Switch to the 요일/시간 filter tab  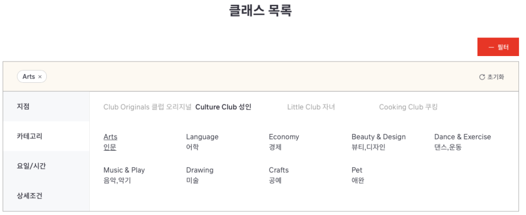(46, 166)
